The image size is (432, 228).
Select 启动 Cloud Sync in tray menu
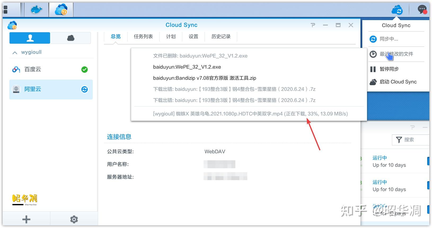396,82
